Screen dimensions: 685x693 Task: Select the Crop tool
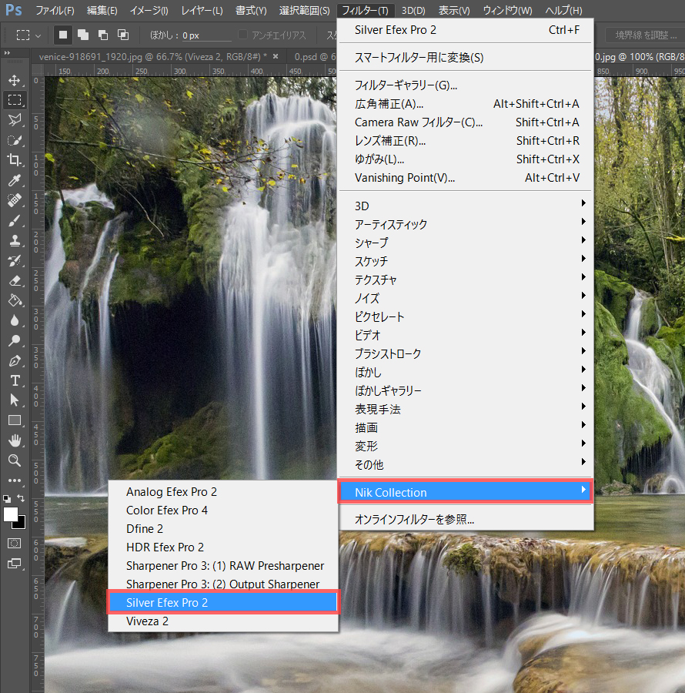coord(15,160)
